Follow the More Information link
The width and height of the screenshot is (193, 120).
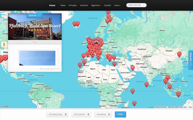coord(49,69)
